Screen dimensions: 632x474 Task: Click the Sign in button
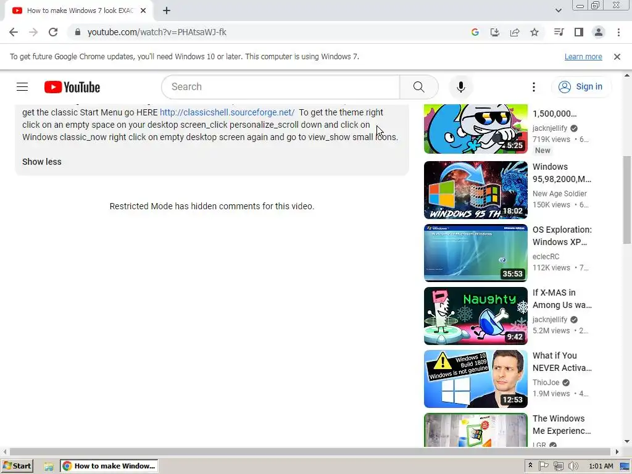[581, 86]
